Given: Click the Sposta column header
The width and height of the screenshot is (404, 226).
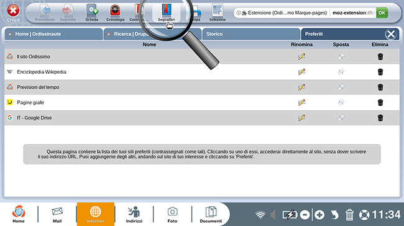Looking at the screenshot, I should coord(341,45).
